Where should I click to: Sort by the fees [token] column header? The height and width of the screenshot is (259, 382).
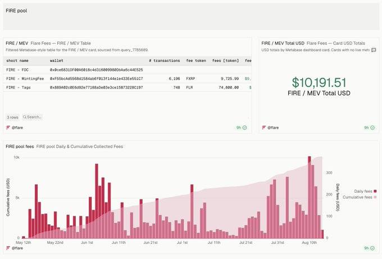225,61
